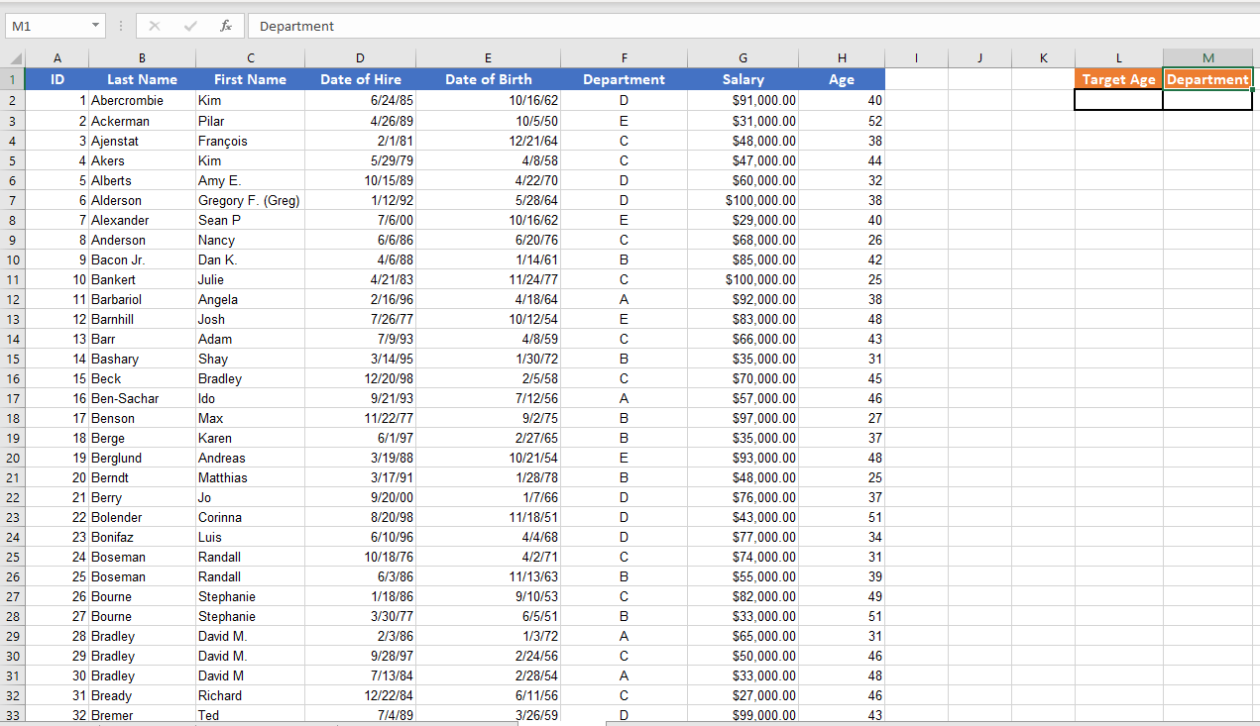Click the Date of Hire header cell
Image resolution: width=1260 pixels, height=726 pixels.
pos(360,78)
